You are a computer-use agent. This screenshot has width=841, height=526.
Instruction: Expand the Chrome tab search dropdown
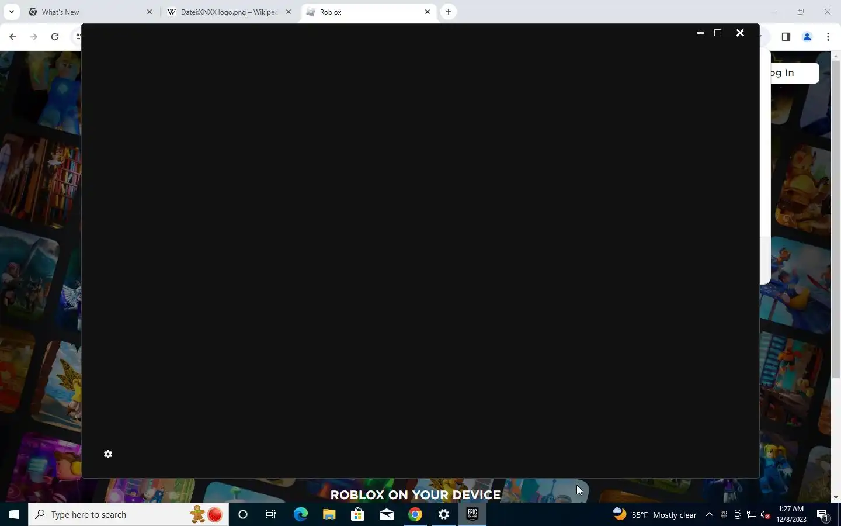pos(11,12)
